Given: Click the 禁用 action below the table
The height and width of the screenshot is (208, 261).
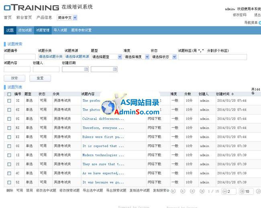Looking at the screenshot, I should coord(29,190).
